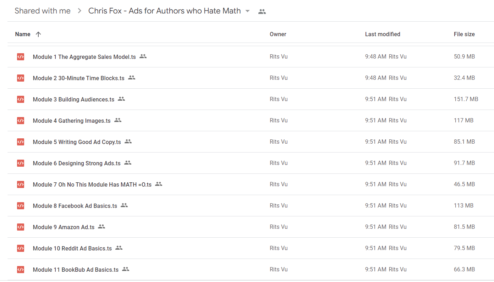Image resolution: width=494 pixels, height=282 pixels.
Task: Select Module 4 Gathering Images.ts file
Action: click(x=72, y=121)
